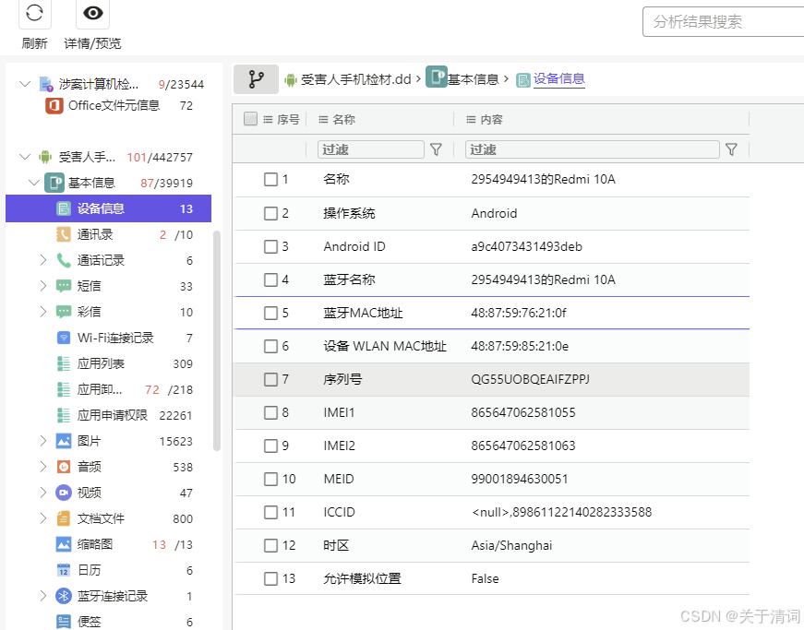Check row 1 名称 checkbox
The height and width of the screenshot is (630, 804).
pyautogui.click(x=270, y=179)
